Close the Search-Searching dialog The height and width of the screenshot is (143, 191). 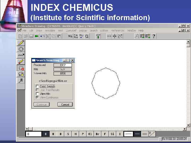(72, 60)
